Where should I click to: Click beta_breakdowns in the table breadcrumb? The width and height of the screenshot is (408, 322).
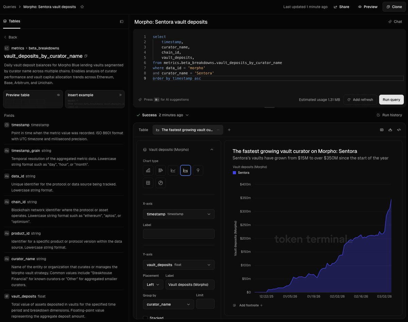coord(44,48)
